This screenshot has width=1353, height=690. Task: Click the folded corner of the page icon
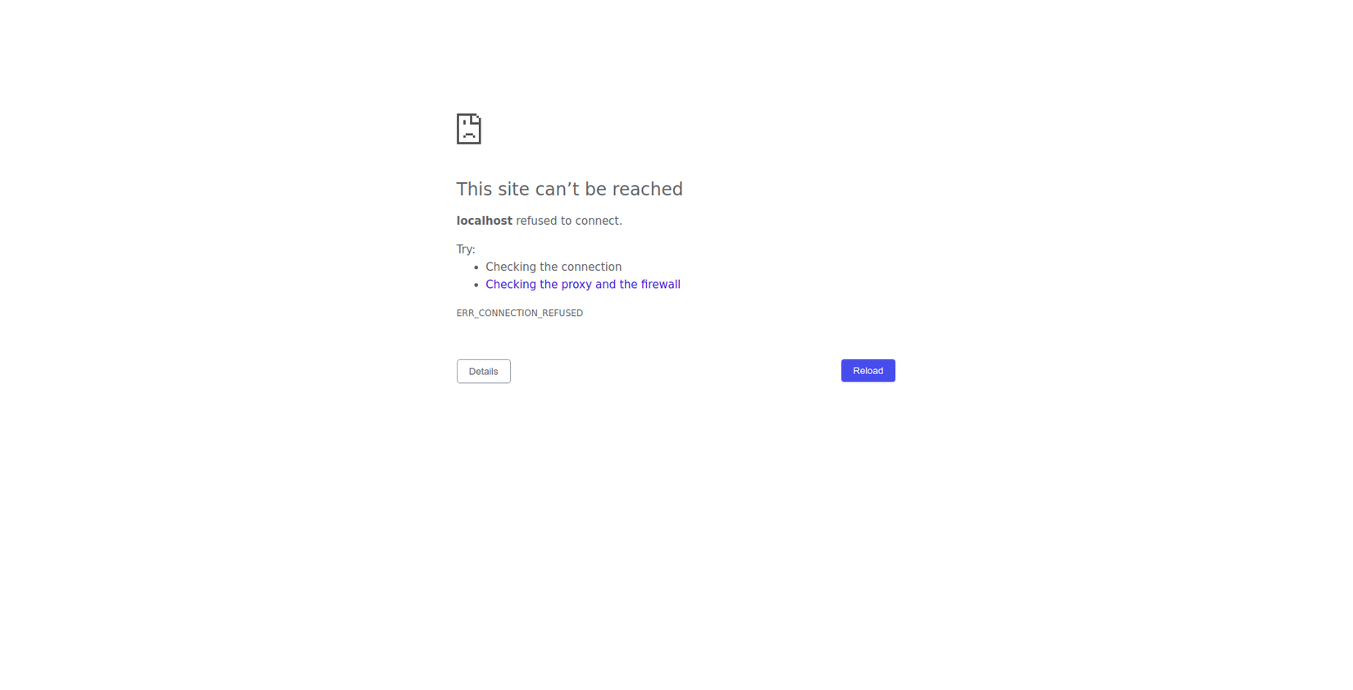[476, 118]
